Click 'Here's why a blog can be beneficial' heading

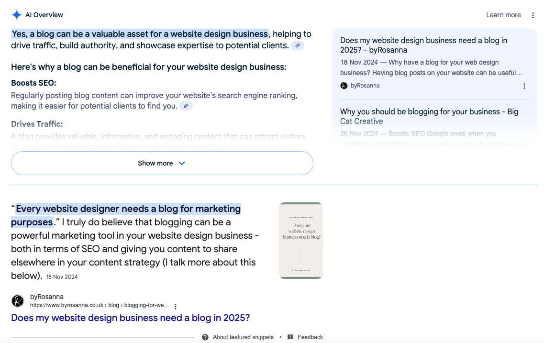(x=148, y=67)
